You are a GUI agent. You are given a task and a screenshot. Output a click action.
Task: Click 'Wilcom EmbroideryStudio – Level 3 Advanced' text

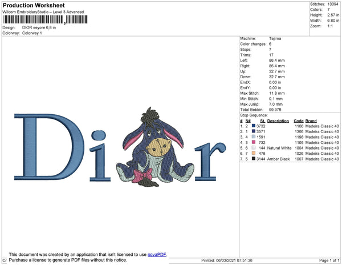(43, 12)
